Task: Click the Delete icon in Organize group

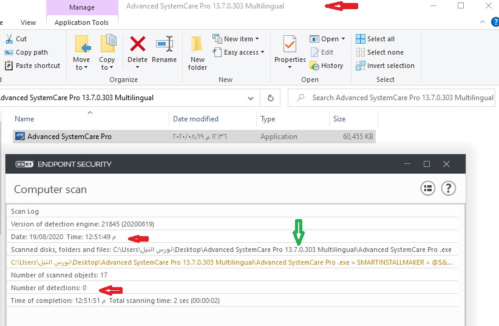Action: pyautogui.click(x=137, y=45)
